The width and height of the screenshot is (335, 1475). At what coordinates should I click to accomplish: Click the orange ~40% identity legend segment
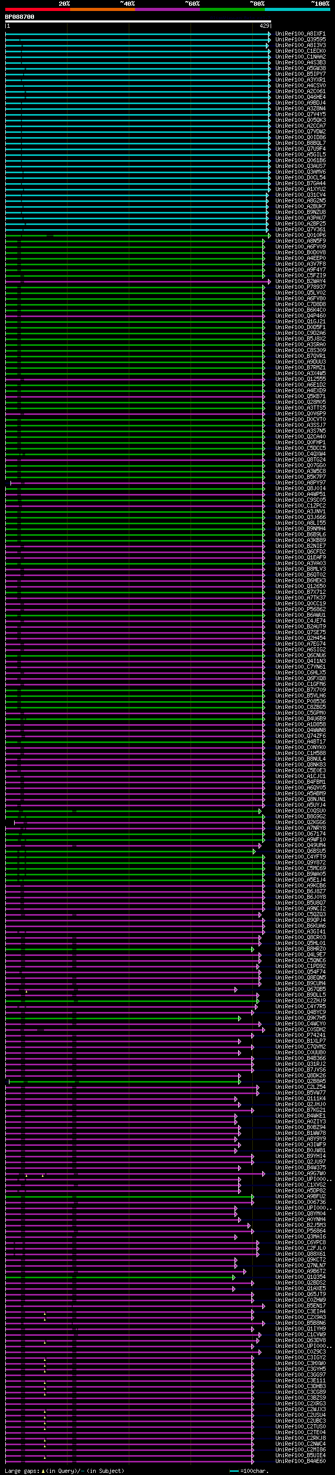pyautogui.click(x=102, y=9)
